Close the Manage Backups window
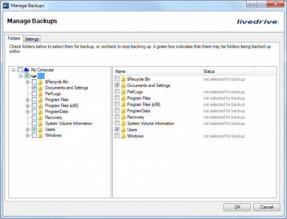287x219 pixels. coord(276,4)
